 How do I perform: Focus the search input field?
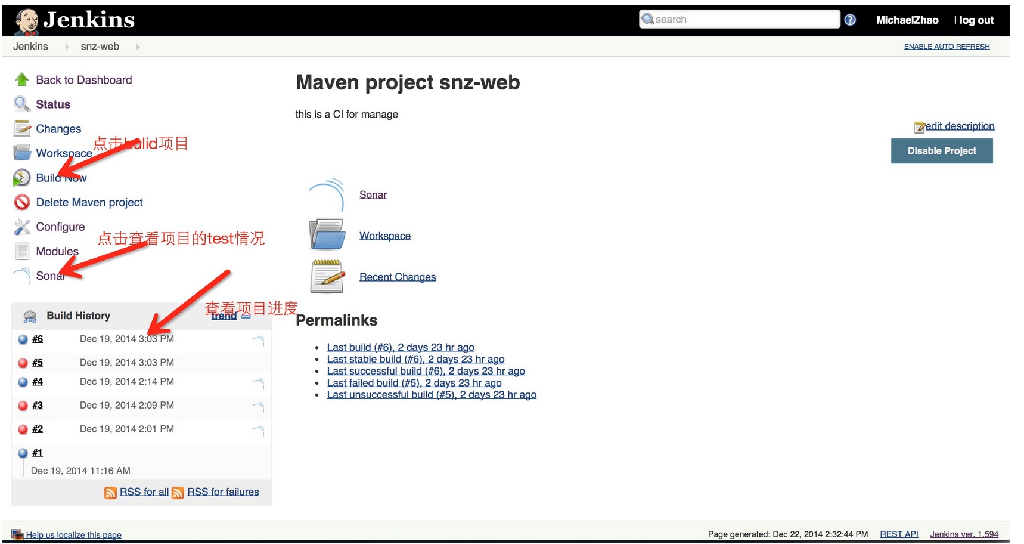coord(739,19)
